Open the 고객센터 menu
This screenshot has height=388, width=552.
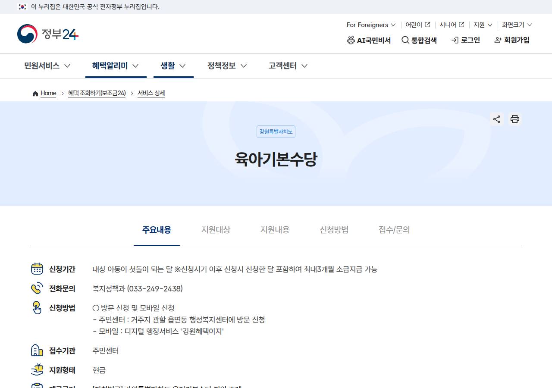pos(288,66)
